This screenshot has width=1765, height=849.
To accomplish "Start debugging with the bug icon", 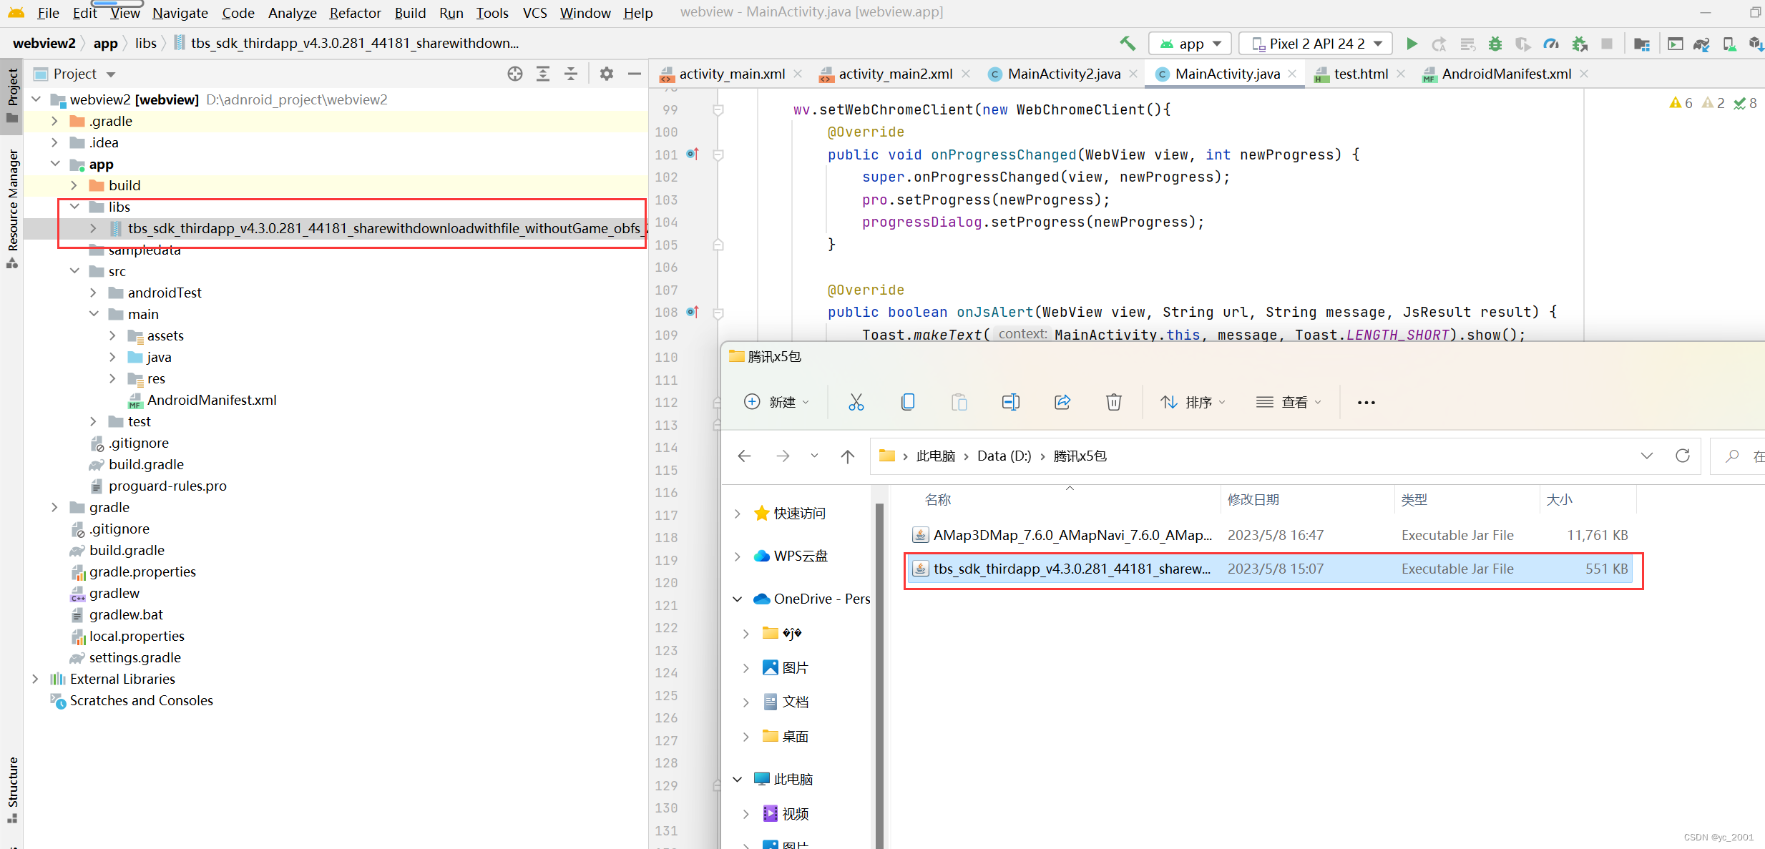I will 1495,43.
